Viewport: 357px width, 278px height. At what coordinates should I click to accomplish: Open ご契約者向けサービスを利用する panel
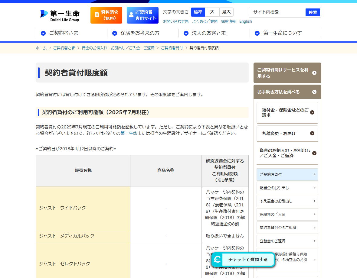[x=287, y=73]
